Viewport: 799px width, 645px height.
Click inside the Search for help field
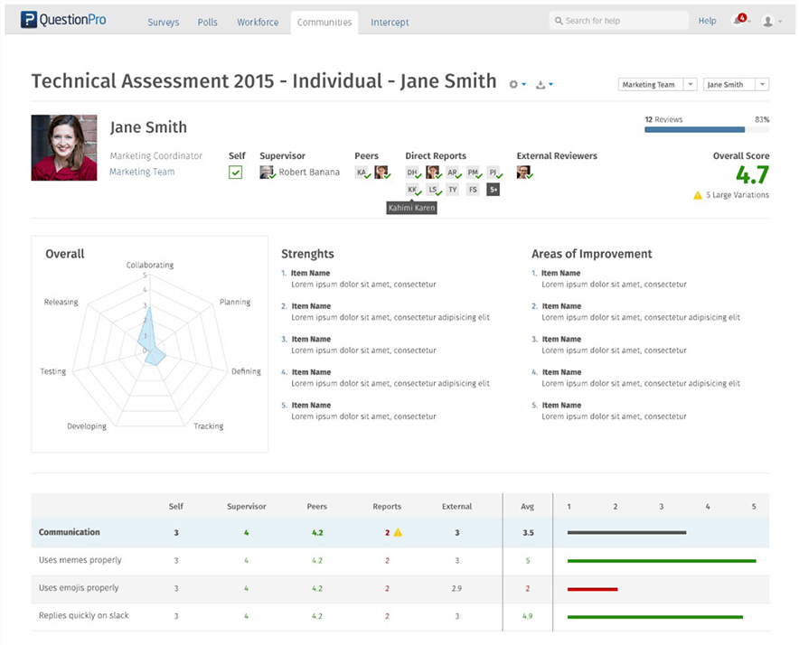point(618,19)
